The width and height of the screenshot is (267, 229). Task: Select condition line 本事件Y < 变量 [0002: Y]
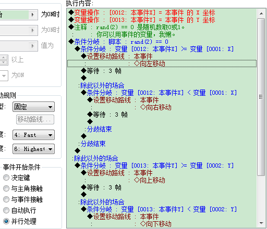click(x=162, y=209)
